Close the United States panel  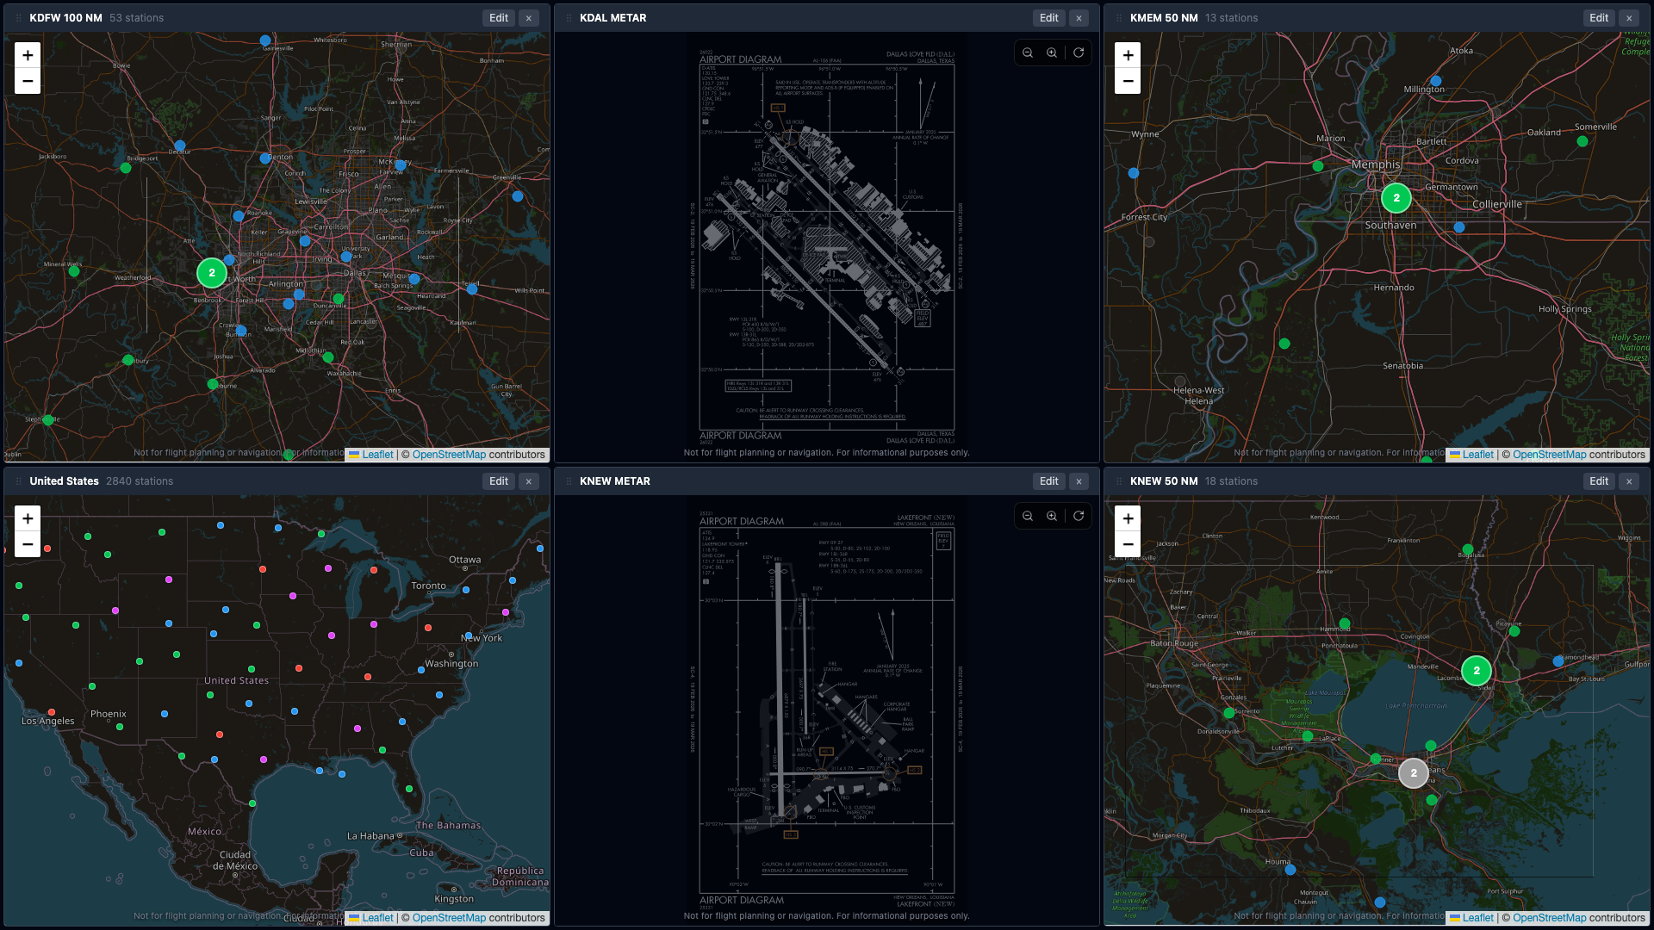coord(529,481)
